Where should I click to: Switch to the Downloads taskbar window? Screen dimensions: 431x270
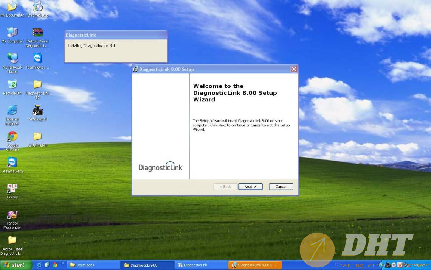(x=93, y=265)
